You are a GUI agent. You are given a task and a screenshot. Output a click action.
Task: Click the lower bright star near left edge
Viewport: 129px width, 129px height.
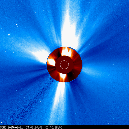tap(9, 35)
